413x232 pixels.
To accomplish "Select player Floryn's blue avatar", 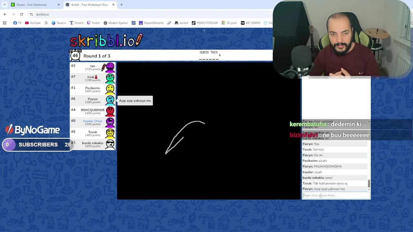I will tap(110, 100).
